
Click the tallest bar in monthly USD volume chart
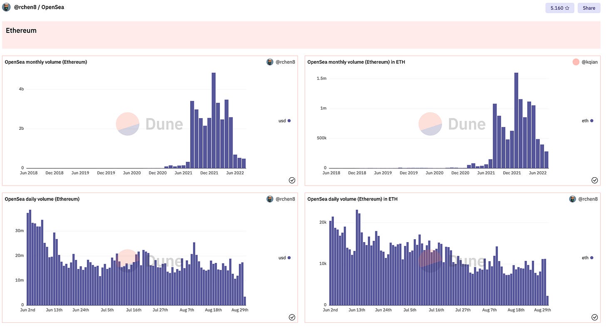(x=214, y=120)
